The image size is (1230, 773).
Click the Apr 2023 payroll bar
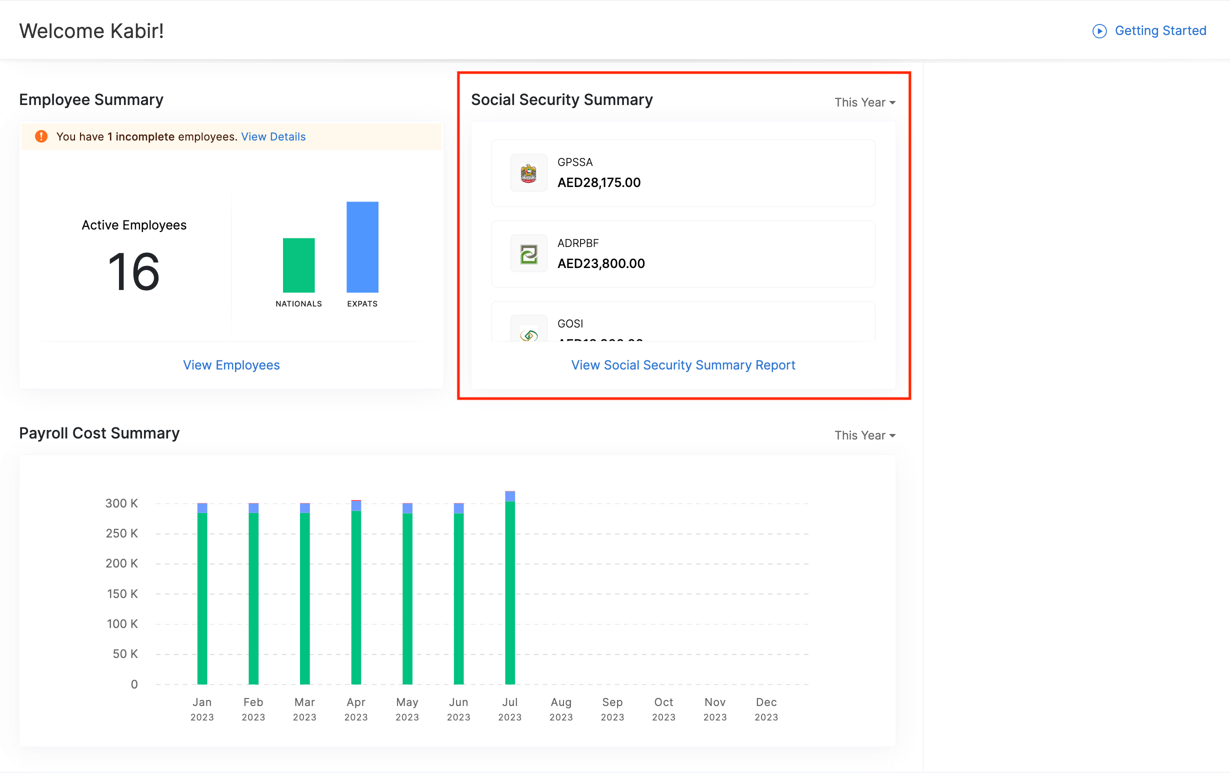coord(356,598)
